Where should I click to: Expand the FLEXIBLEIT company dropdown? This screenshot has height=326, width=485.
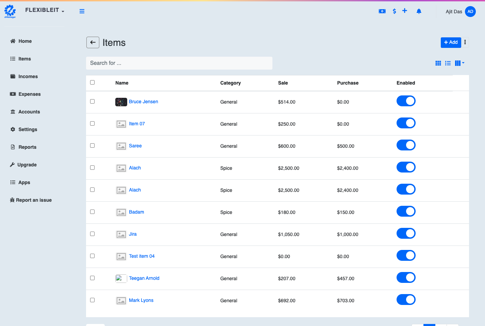click(x=45, y=10)
